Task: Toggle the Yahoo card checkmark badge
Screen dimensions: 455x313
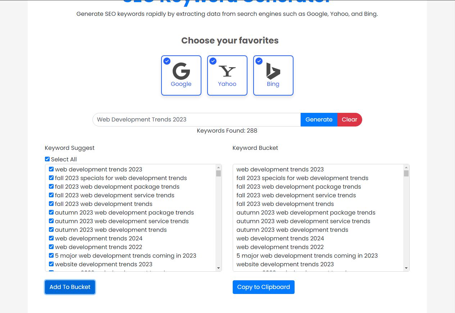Action: click(213, 61)
